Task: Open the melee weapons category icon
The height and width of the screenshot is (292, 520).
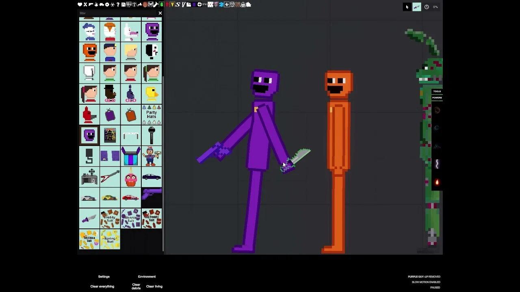Action: point(85,4)
